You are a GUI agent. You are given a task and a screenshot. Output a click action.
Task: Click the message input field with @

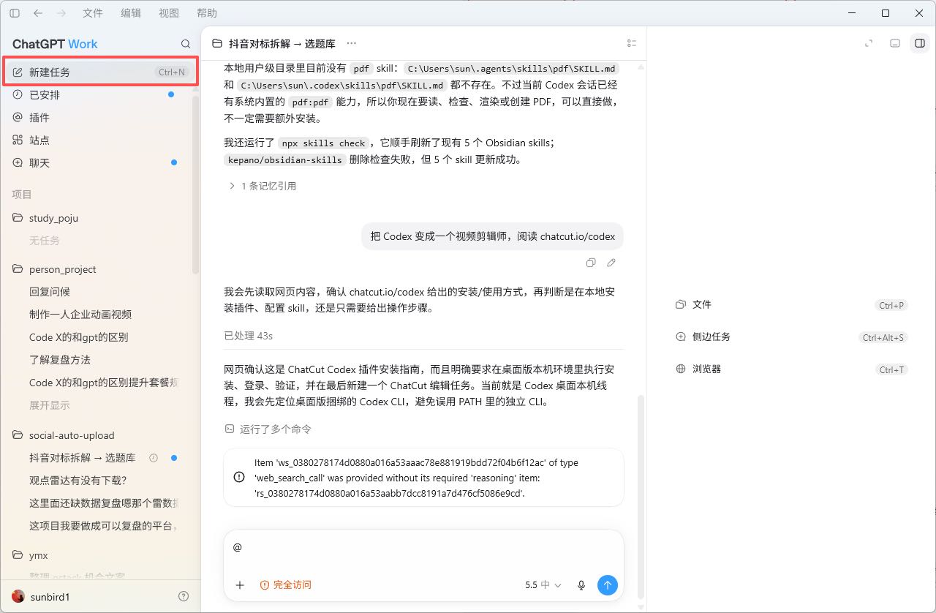point(423,548)
